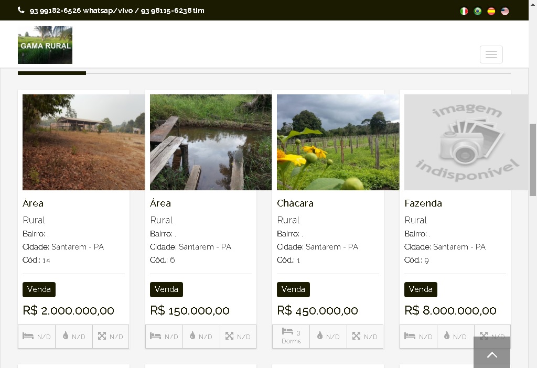Click the area size icon on the R$ 2.000.000,00 card
The image size is (537, 368).
102,336
